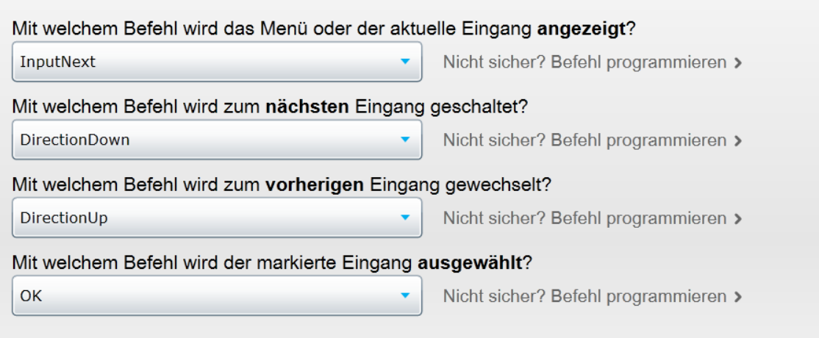The width and height of the screenshot is (819, 338).
Task: Click 'Nicht sicher? Befehl programmieren' for the nächsten Eingang command
Action: [x=584, y=140]
